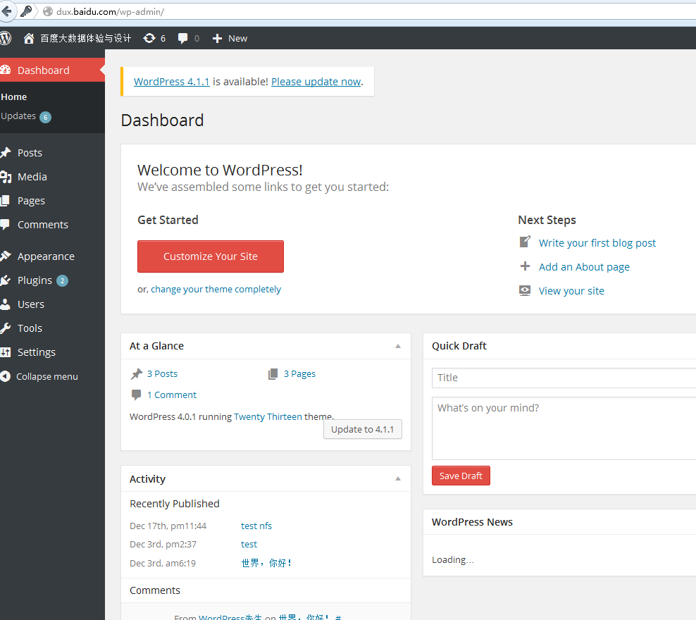Open the New content menu label
This screenshot has height=620, width=696.
[x=237, y=39]
